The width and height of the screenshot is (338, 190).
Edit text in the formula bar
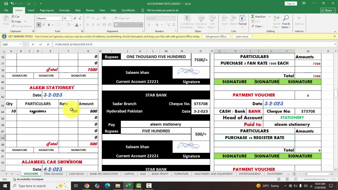193,44
